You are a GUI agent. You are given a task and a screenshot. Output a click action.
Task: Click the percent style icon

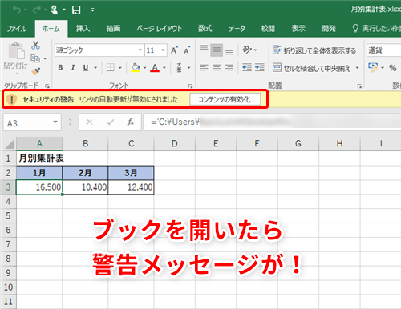coord(393,68)
